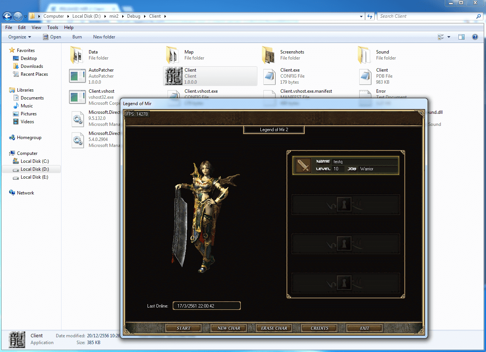The image size is (486, 352).
Task: Click the ERASE CHAR button
Action: click(x=274, y=328)
